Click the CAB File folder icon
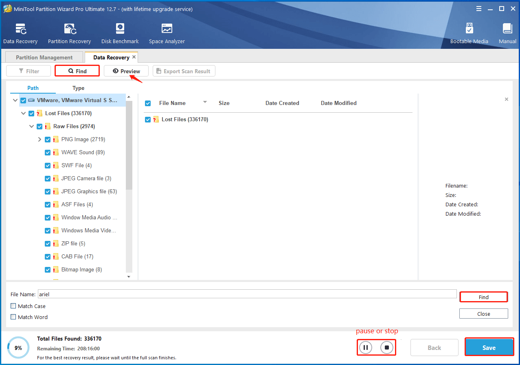 [x=56, y=256]
